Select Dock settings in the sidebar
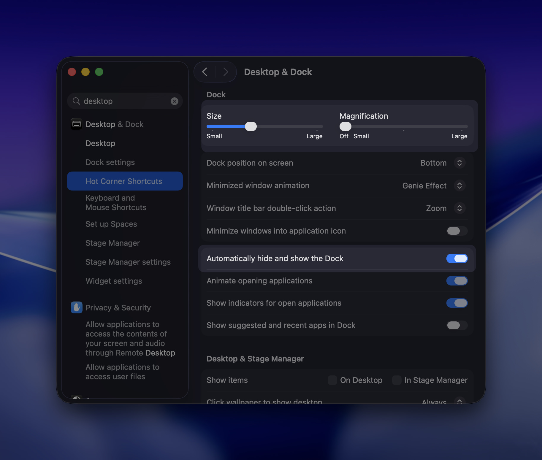The width and height of the screenshot is (542, 460). (x=110, y=162)
